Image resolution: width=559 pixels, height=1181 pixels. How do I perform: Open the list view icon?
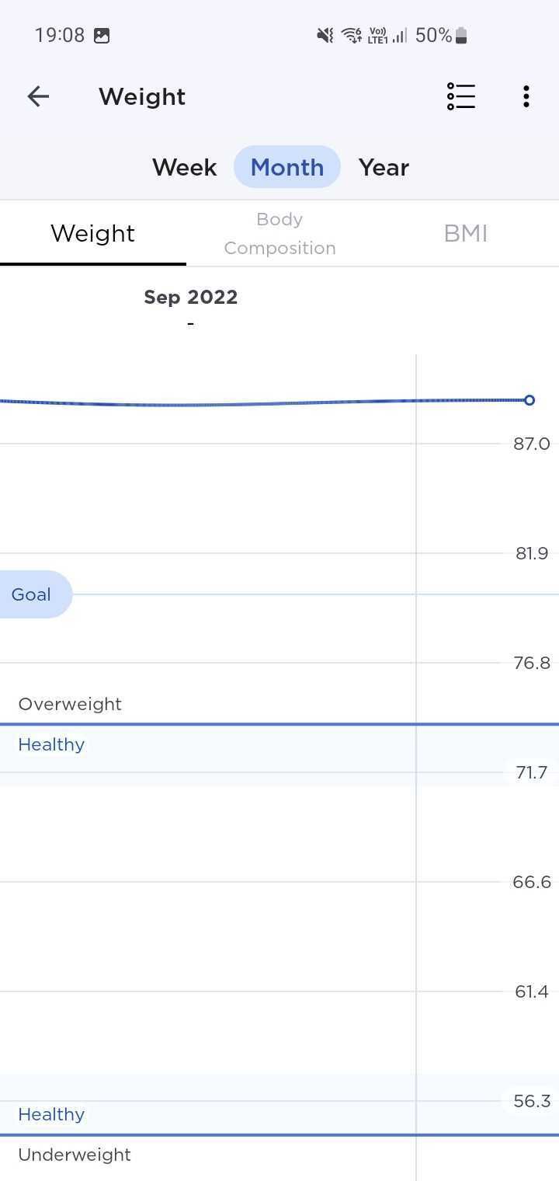[x=460, y=96]
